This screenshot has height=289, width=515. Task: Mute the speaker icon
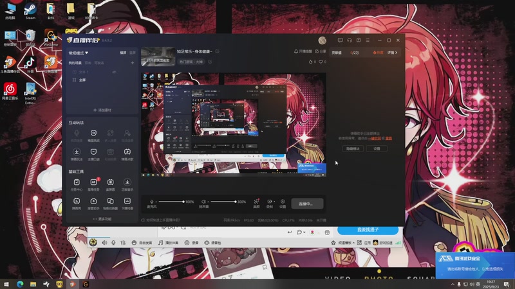[x=203, y=202]
